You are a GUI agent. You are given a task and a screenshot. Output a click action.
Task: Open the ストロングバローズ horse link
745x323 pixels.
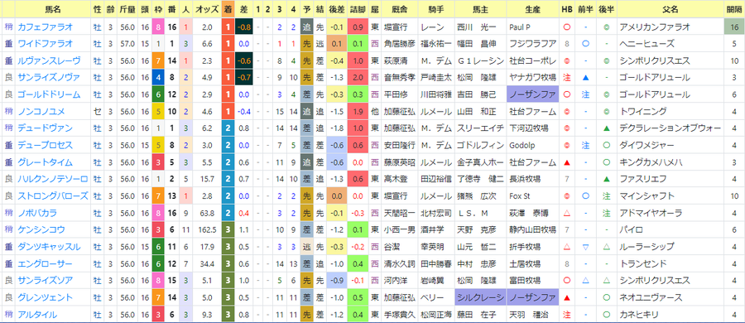click(x=53, y=196)
